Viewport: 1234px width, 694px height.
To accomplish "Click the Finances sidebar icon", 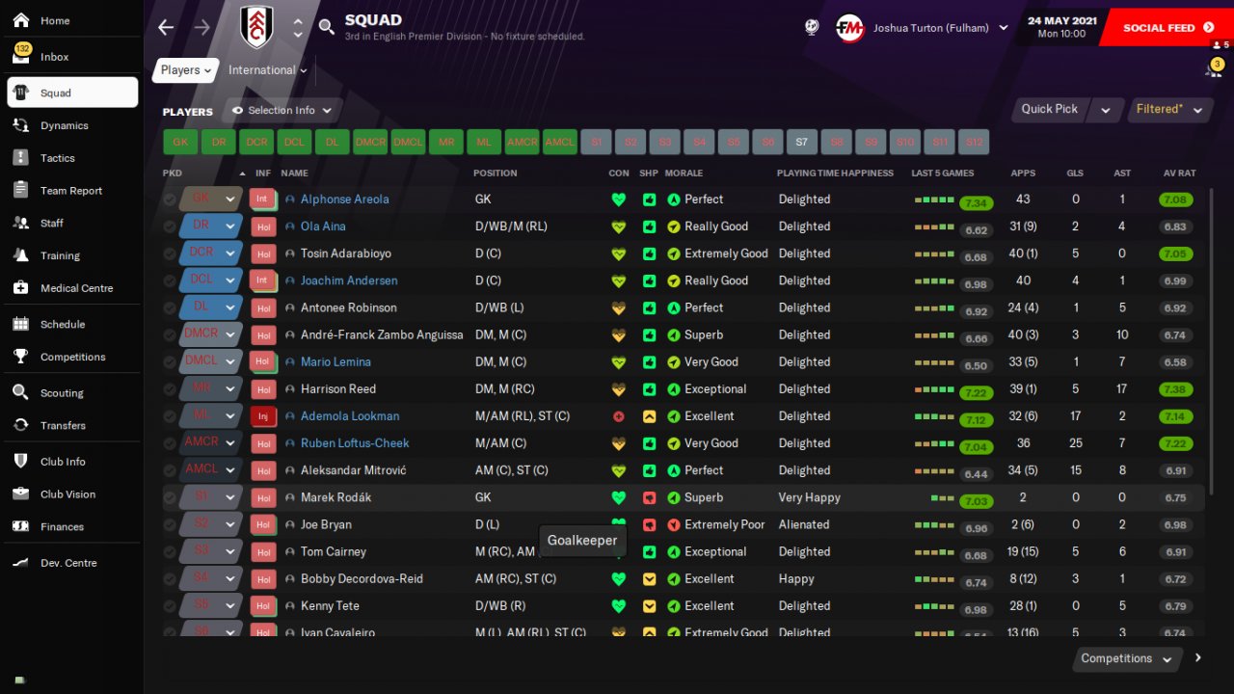I will (21, 526).
